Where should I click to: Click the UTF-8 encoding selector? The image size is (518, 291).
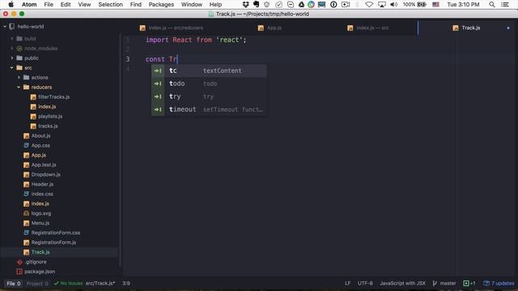[x=365, y=283]
